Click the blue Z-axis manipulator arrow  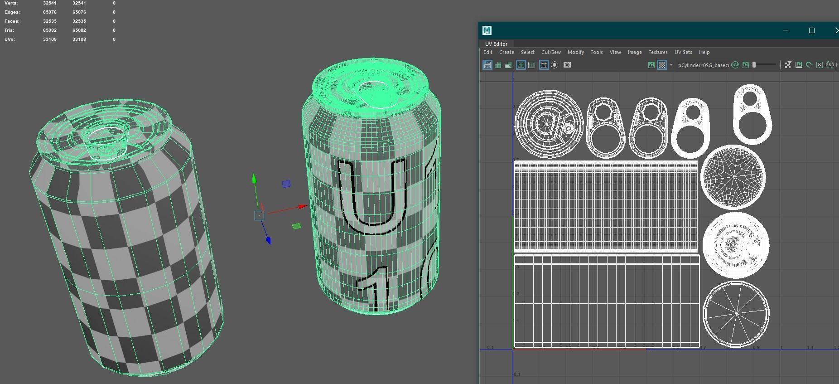click(268, 240)
